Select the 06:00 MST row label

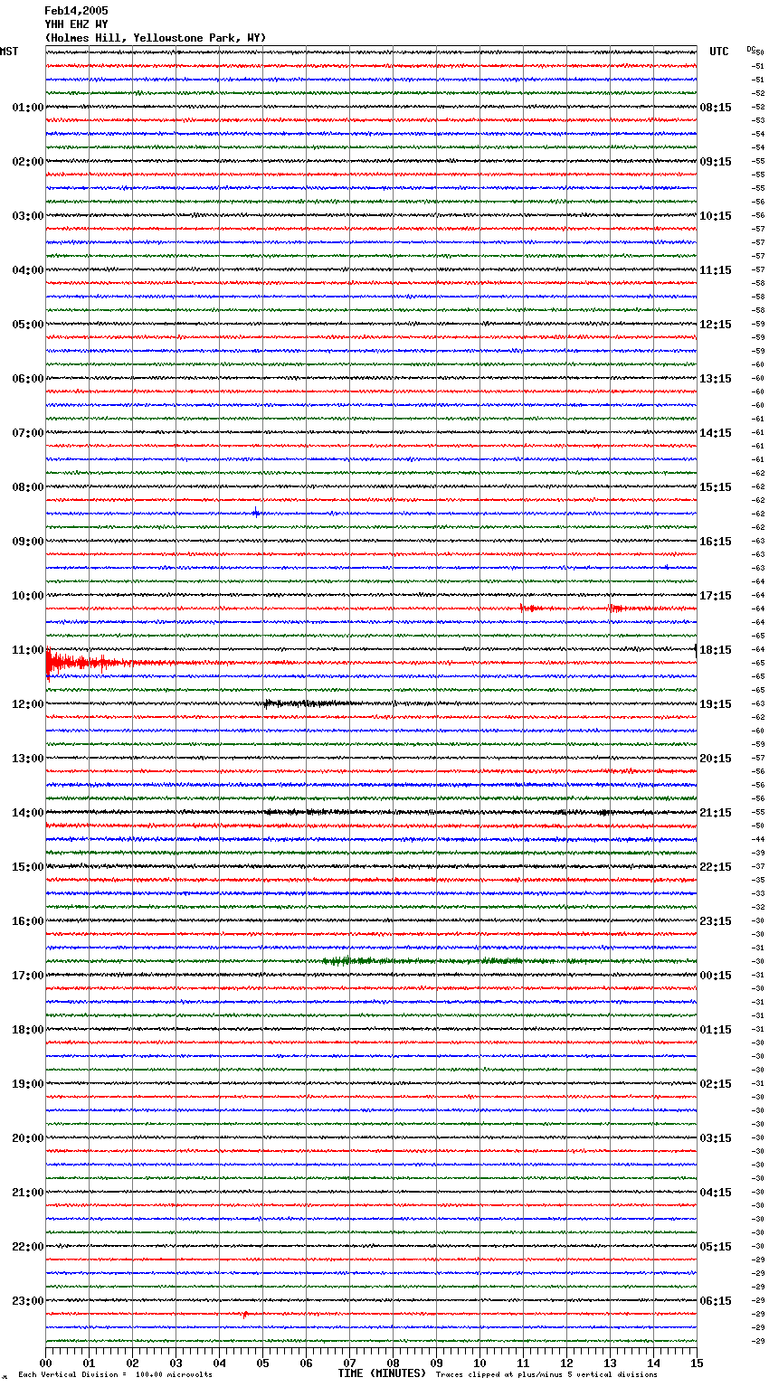pos(28,379)
